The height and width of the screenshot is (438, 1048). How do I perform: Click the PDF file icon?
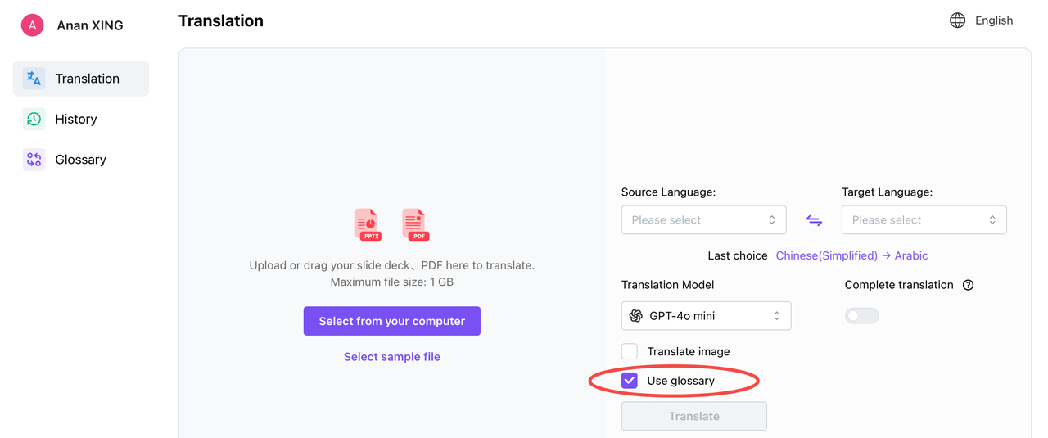[x=416, y=224]
